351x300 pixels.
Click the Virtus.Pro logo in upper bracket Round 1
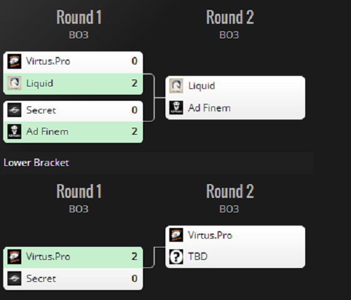coord(14,61)
